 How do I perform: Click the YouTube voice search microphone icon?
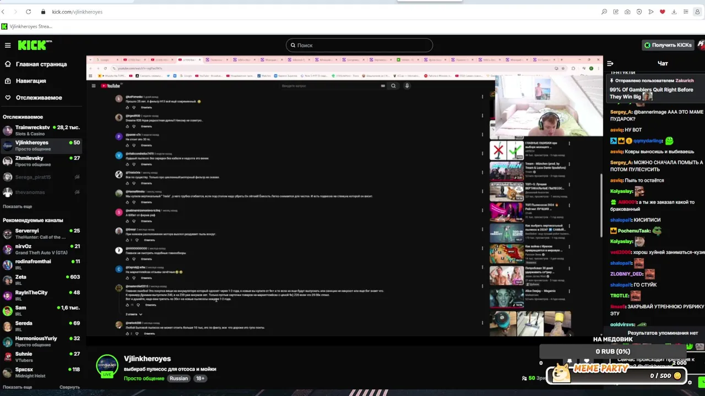pos(407,86)
